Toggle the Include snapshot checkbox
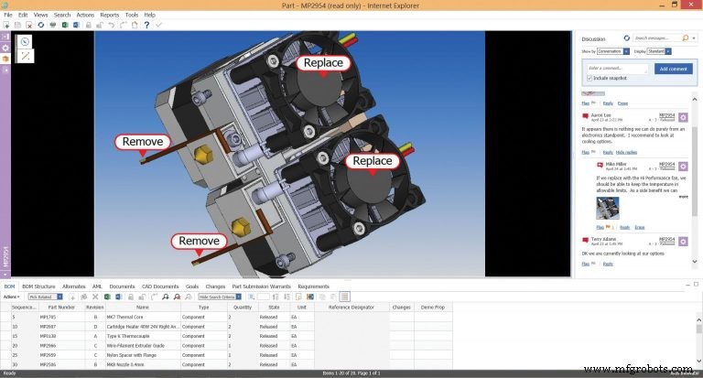 pos(589,78)
